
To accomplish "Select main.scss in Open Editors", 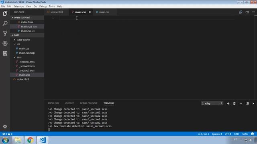I will [x=27, y=26].
